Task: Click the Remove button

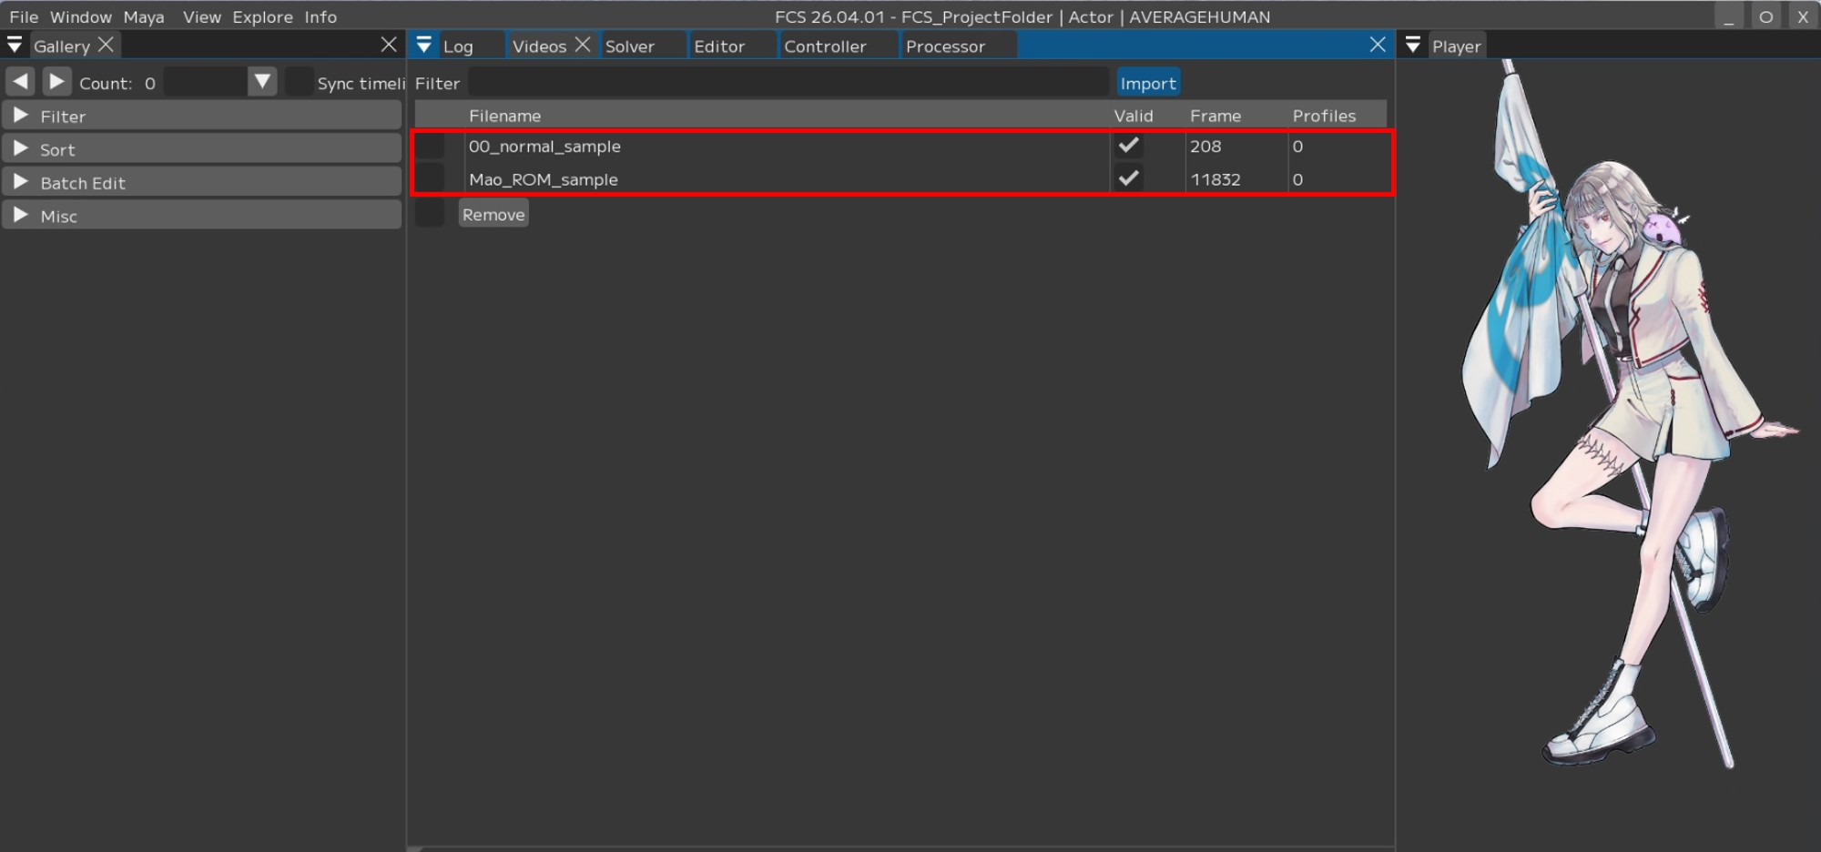Action: [493, 215]
